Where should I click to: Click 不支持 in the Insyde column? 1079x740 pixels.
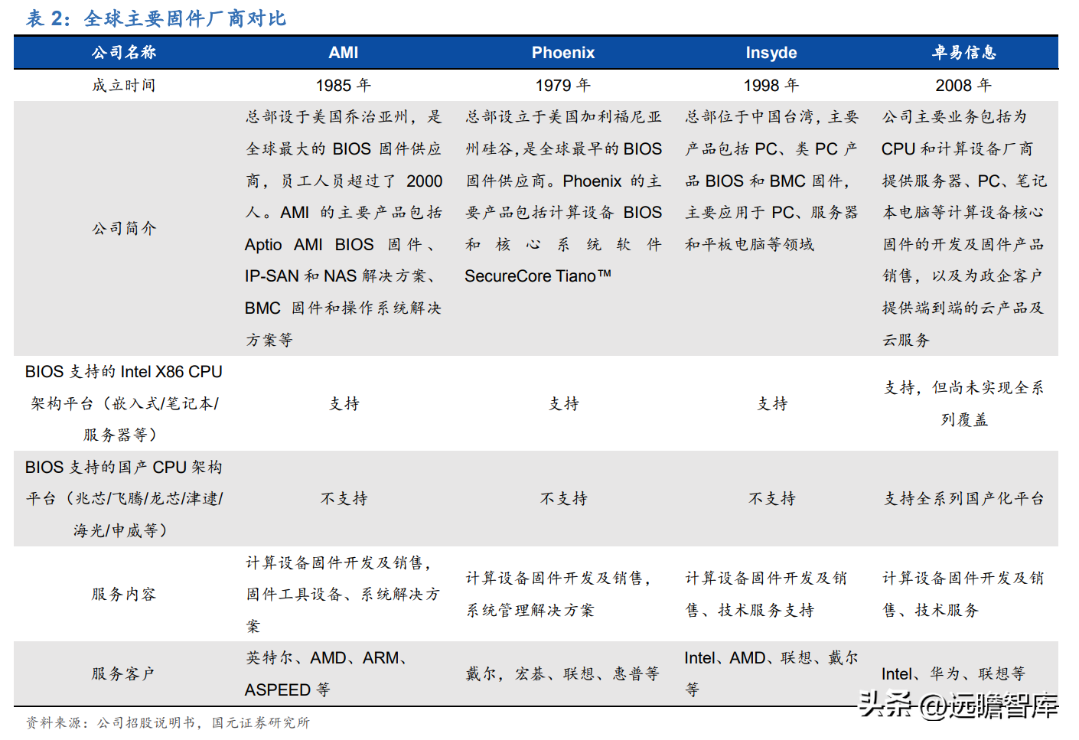(771, 499)
